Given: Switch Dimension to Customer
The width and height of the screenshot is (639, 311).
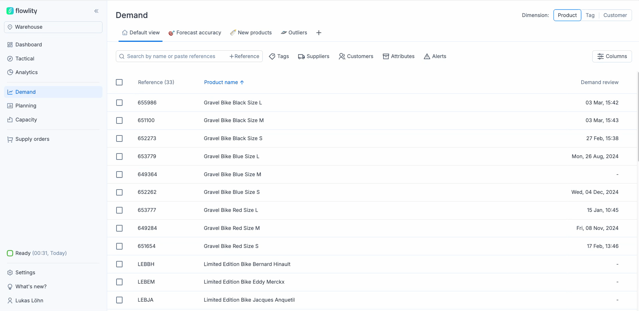Looking at the screenshot, I should click(615, 15).
